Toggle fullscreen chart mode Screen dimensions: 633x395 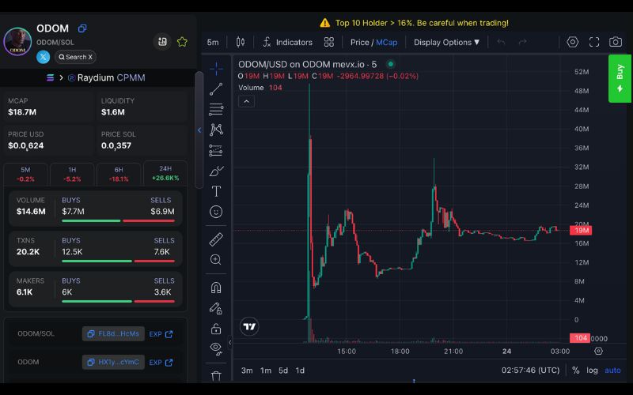pyautogui.click(x=594, y=42)
